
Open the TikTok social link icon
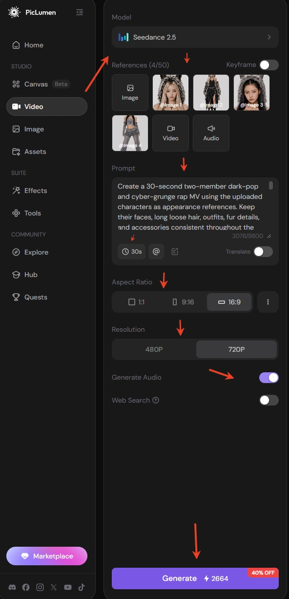click(82, 587)
